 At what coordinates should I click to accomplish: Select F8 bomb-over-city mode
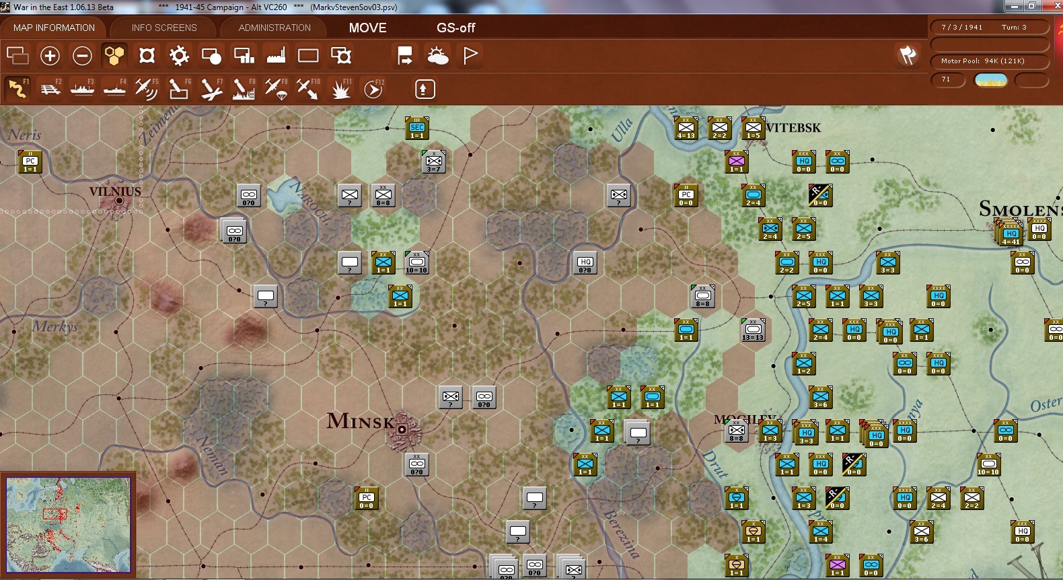pos(244,88)
